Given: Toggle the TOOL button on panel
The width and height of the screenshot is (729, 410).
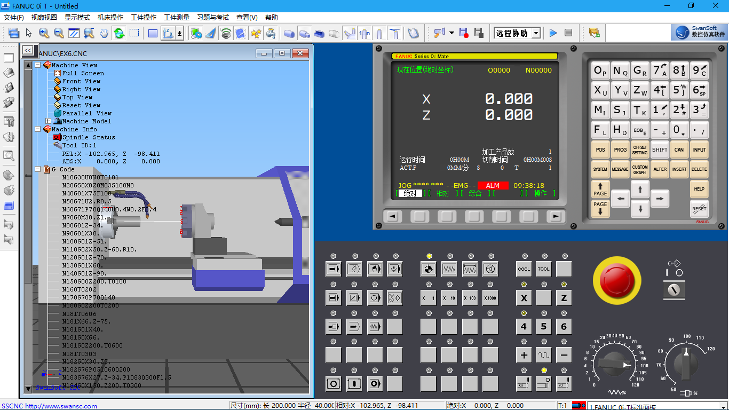Looking at the screenshot, I should pyautogui.click(x=544, y=269).
